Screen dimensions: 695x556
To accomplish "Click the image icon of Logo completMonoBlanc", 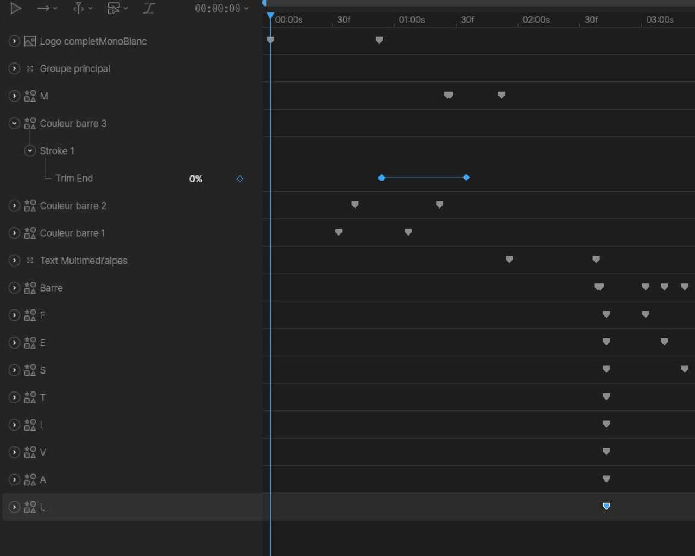I will pyautogui.click(x=30, y=41).
